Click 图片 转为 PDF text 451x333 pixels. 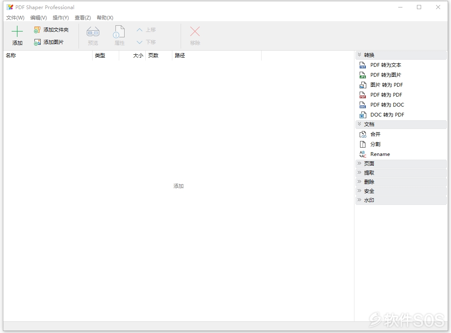(387, 85)
